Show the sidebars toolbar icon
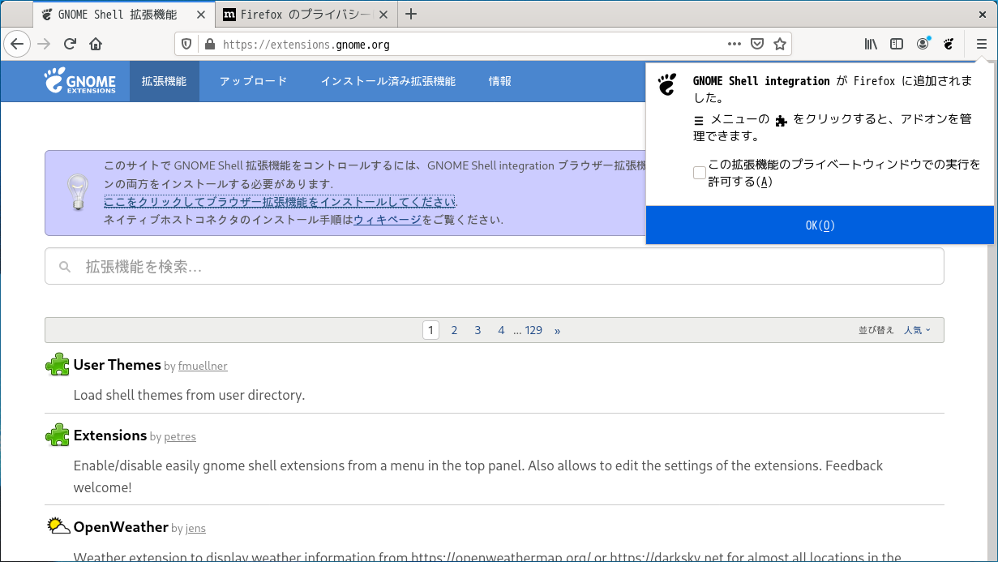 (x=897, y=45)
